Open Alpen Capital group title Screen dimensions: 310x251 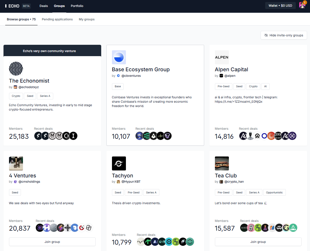(x=231, y=70)
